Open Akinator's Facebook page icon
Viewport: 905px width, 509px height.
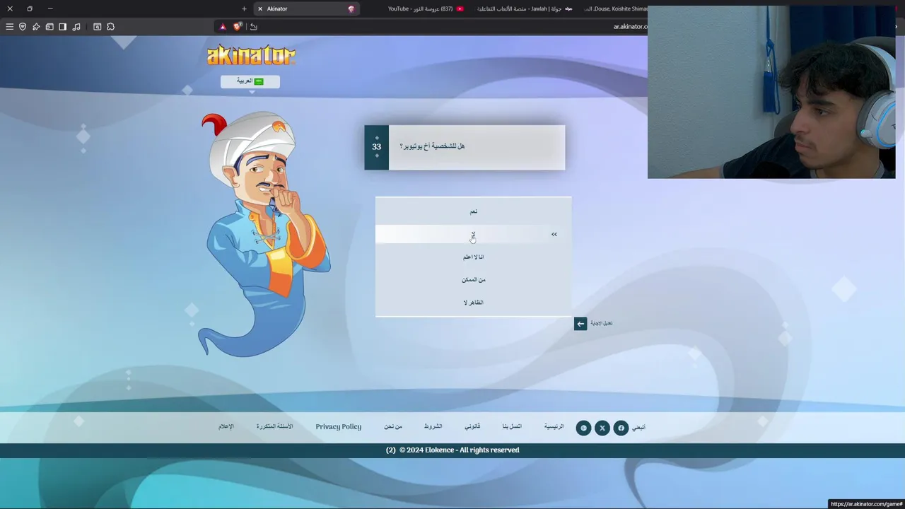[621, 428]
